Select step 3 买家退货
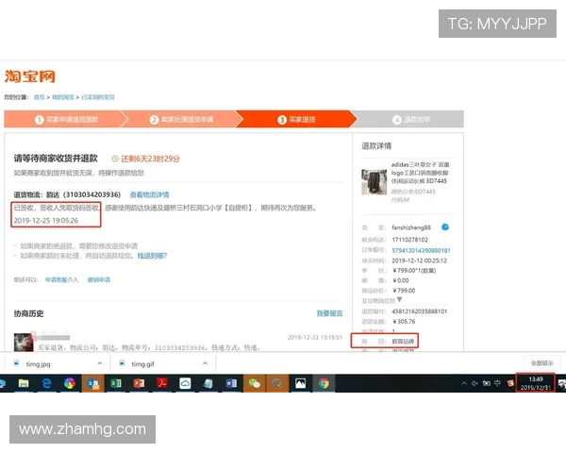 point(296,119)
